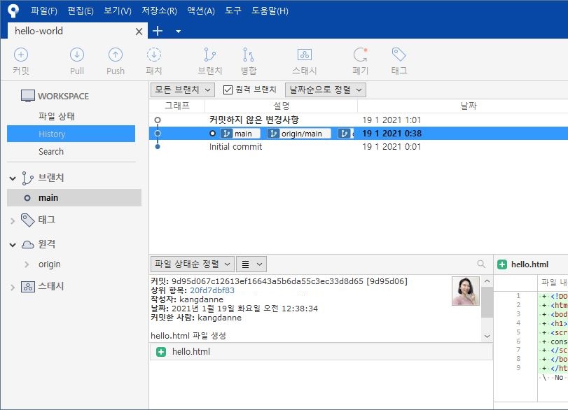Click the 태그 (Tag) toolbar icon
Screen dimensions: 568x410
[399, 55]
